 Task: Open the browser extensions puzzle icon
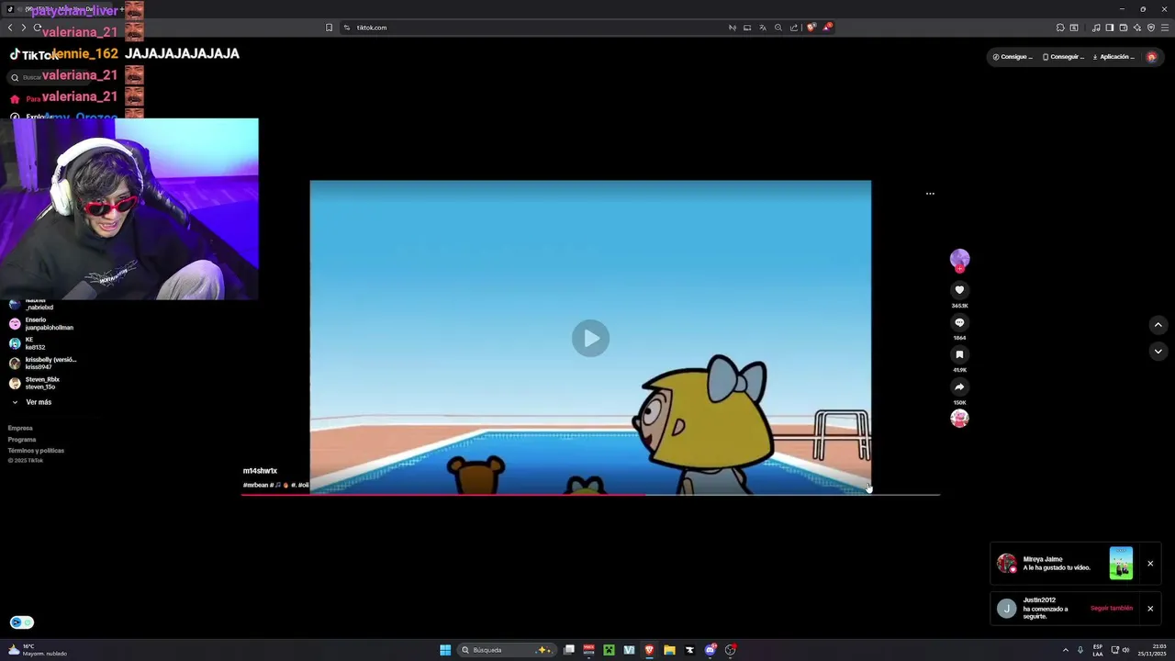[x=1060, y=28]
